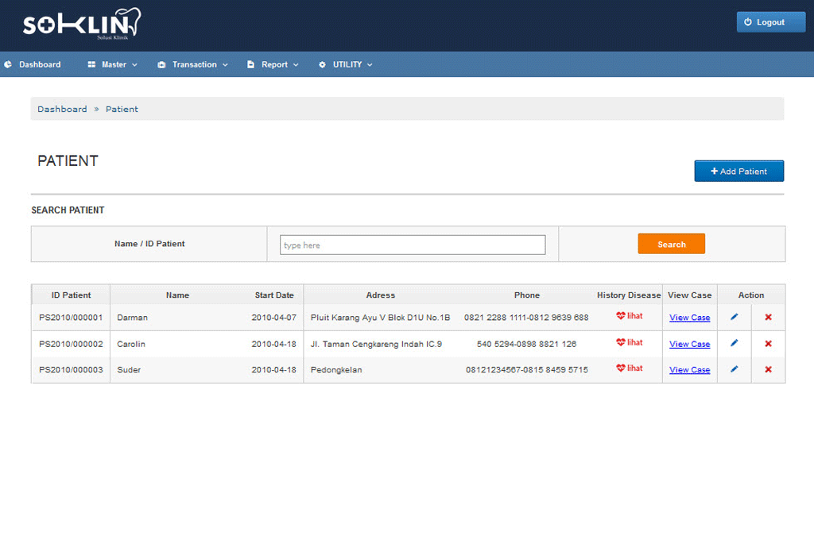Delete patient Carolin with red X
Image resolution: width=814 pixels, height=540 pixels.
point(768,344)
